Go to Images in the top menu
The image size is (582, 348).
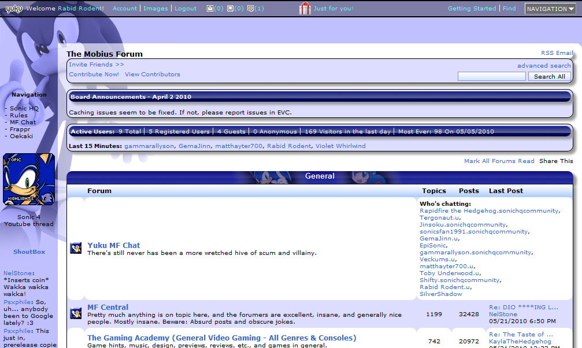click(155, 9)
